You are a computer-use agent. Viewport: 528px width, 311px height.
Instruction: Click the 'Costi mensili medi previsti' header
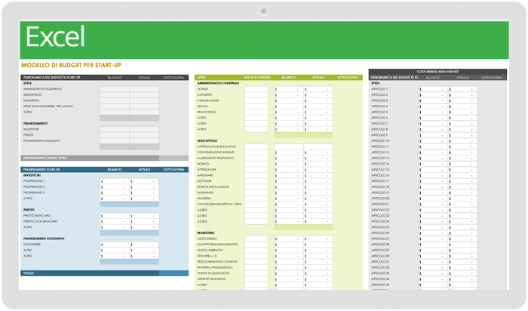[437, 72]
